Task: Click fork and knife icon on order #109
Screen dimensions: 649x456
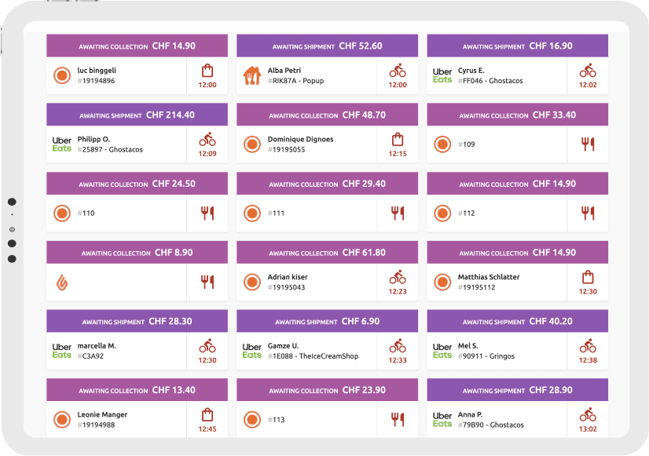Action: coord(588,144)
